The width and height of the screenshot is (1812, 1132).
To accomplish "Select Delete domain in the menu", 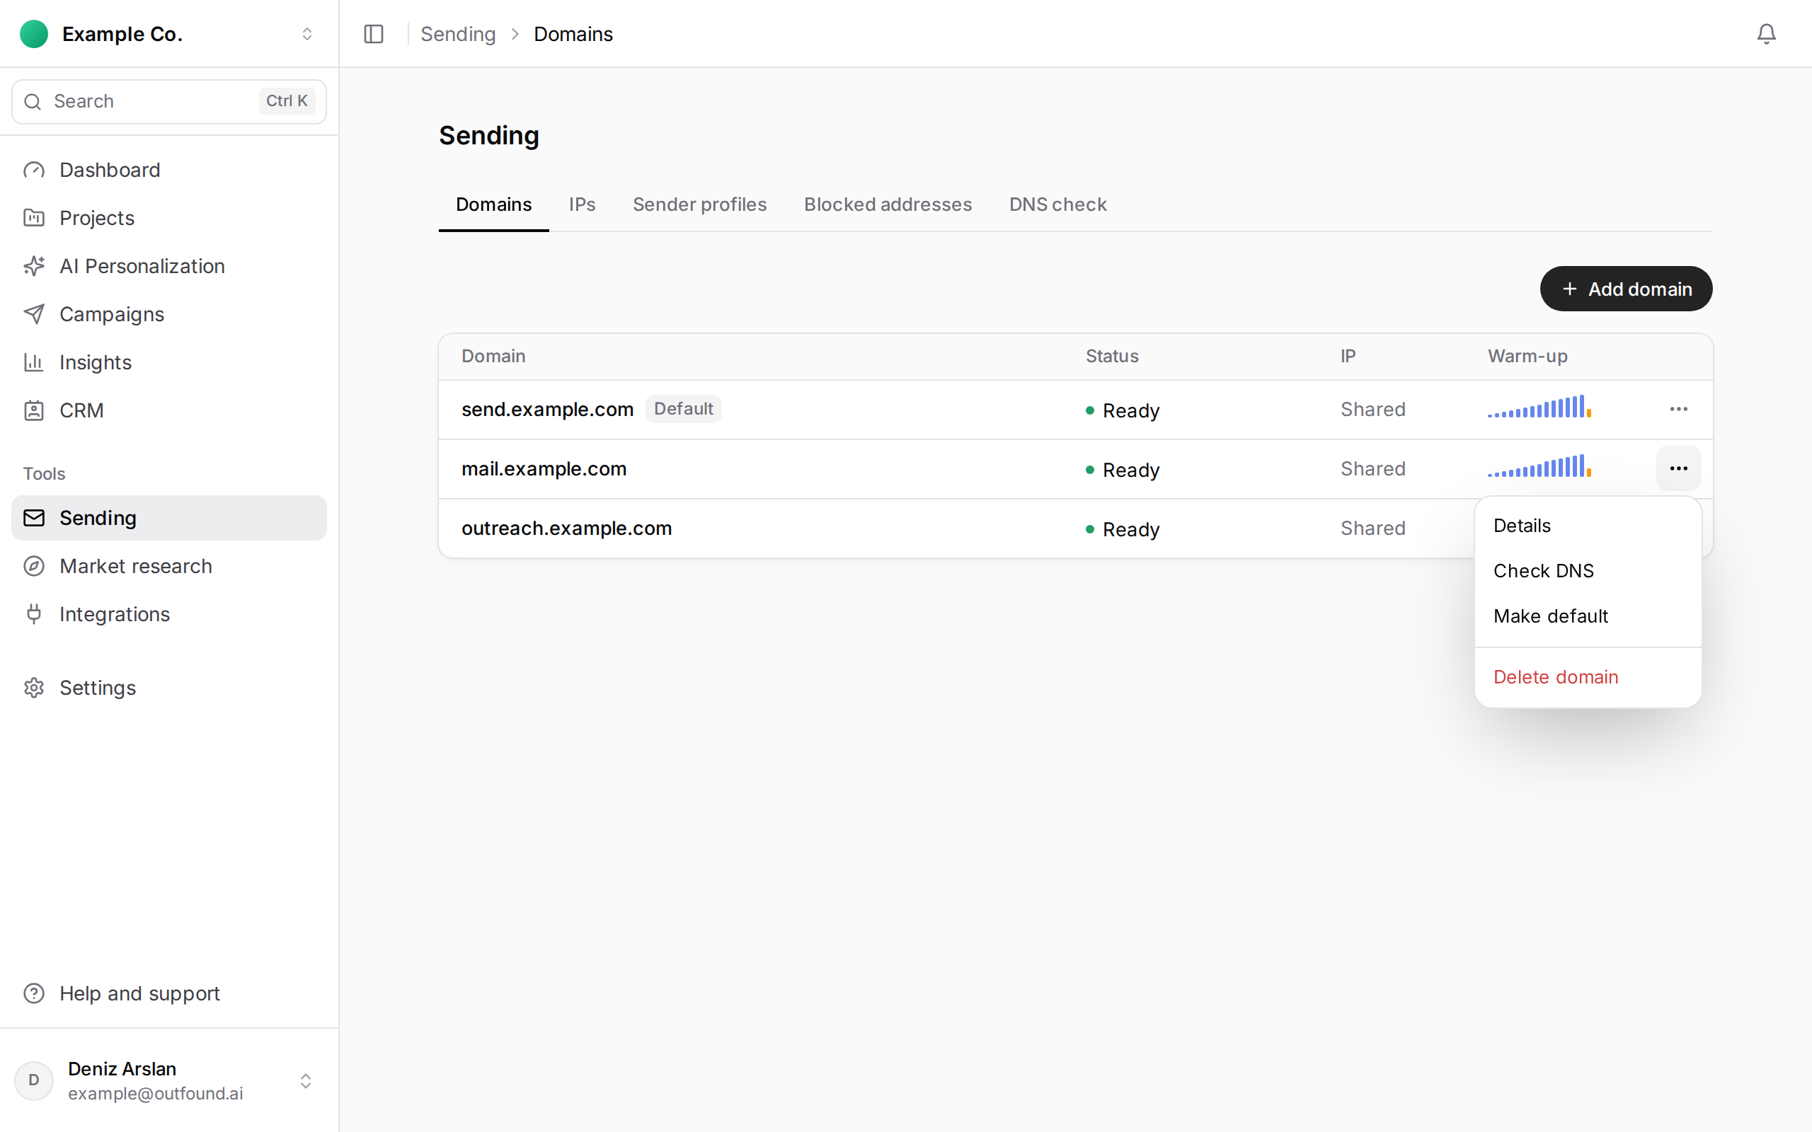I will 1588,677.
